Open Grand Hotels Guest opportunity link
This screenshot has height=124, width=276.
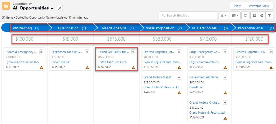point(159,77)
